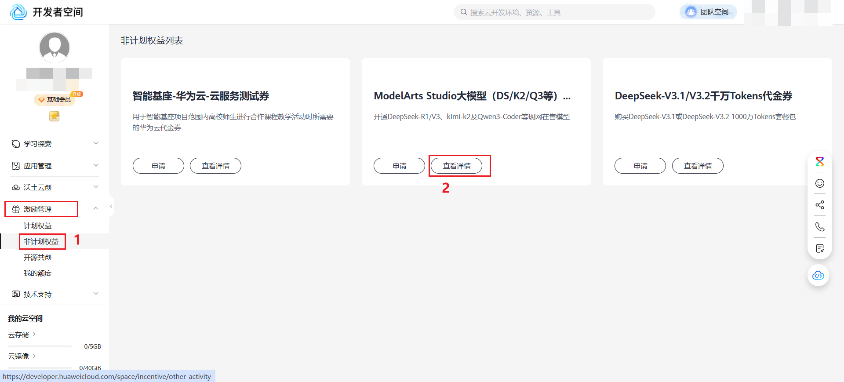This screenshot has width=844, height=382.
Task: Click the 0/5GB storage value
Action: pos(92,346)
